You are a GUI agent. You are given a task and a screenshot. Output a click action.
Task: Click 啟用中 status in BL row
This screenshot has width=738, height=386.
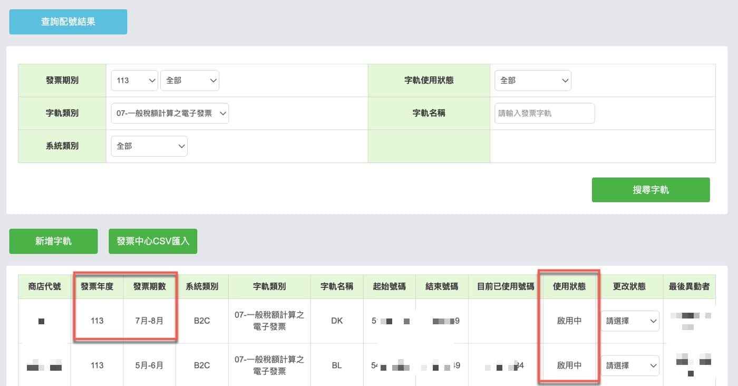569,365
